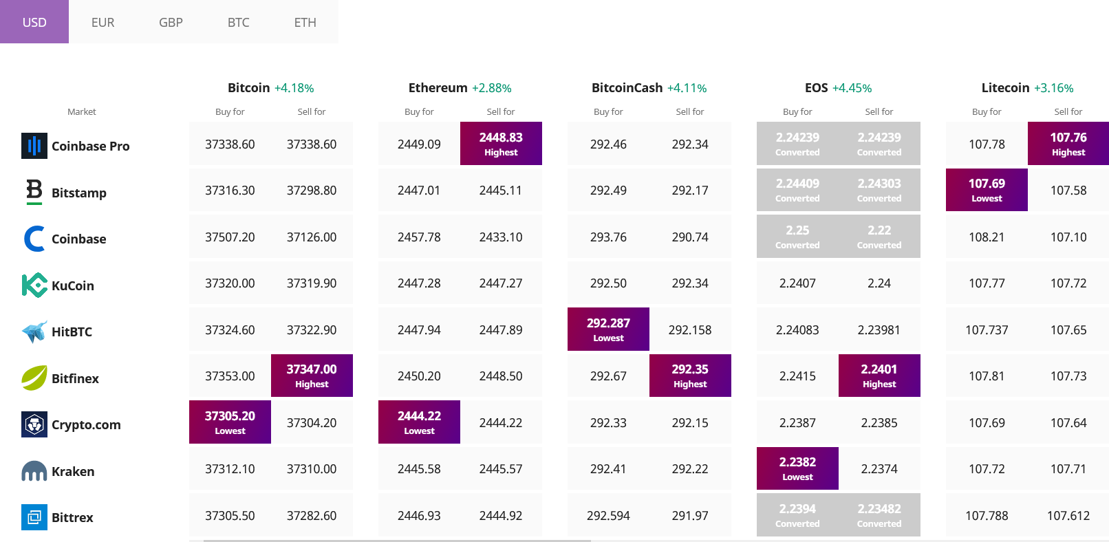Viewport: 1109px width, 542px height.
Task: Click the Bitcoin +4.18% change value
Action: coord(294,88)
